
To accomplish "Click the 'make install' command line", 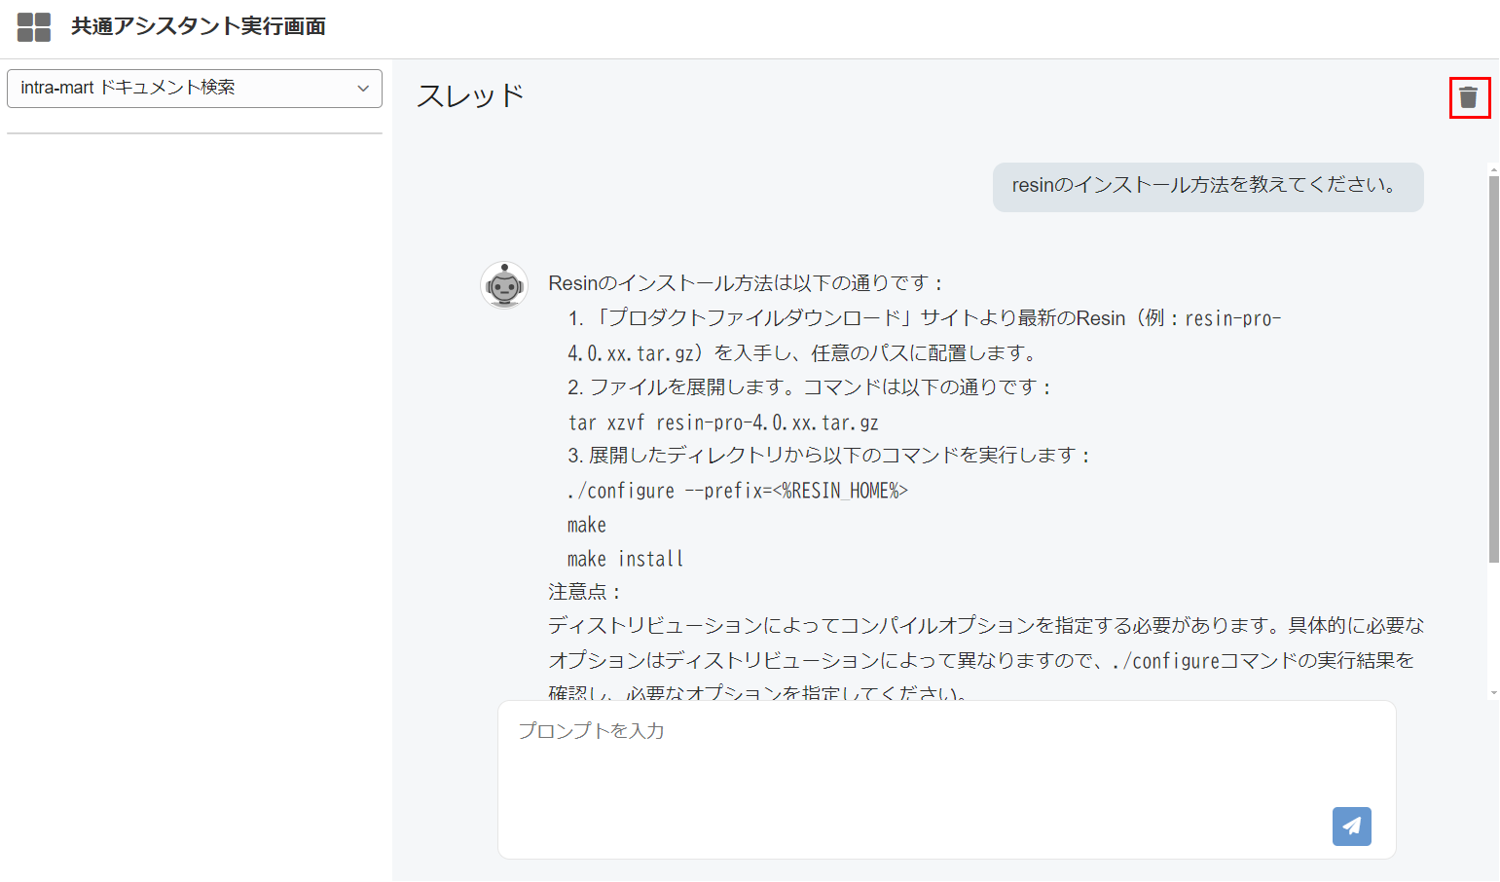I will pos(625,558).
